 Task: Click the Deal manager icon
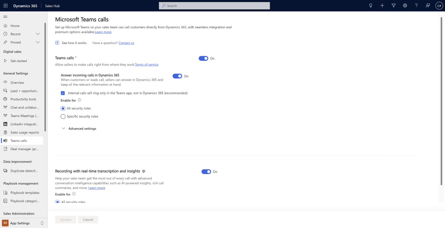pyautogui.click(x=5, y=149)
